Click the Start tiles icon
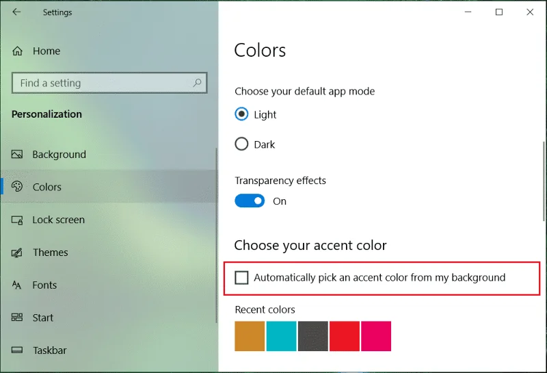The width and height of the screenshot is (547, 373). tap(16, 317)
